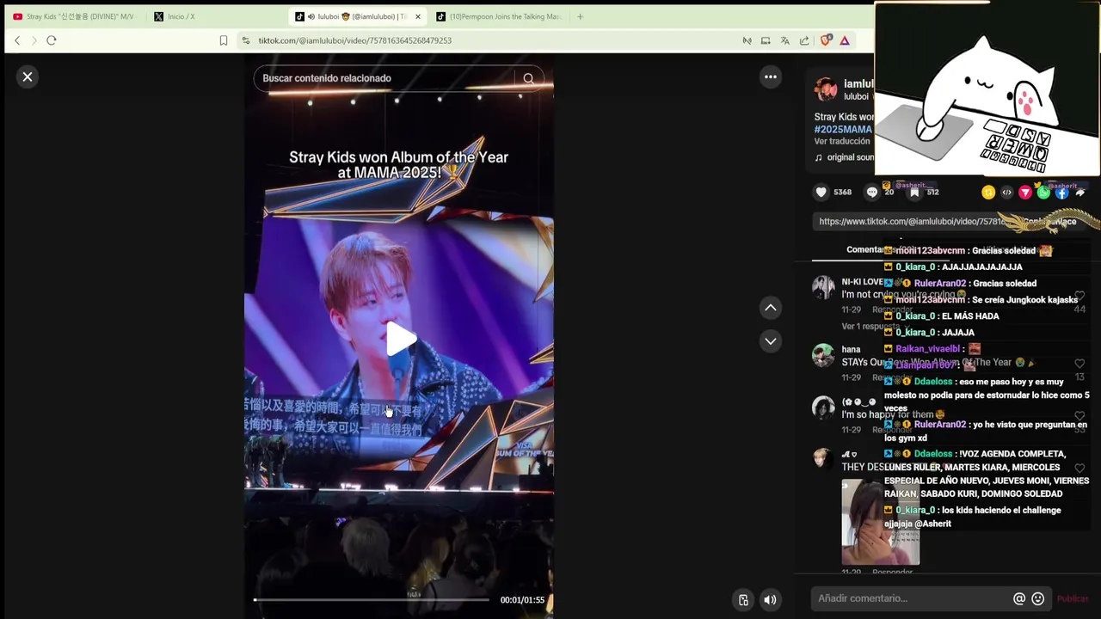Seek on the video progress bar

(x=372, y=599)
